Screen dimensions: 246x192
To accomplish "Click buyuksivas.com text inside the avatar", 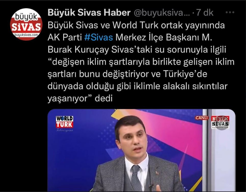I will [x=26, y=35].
